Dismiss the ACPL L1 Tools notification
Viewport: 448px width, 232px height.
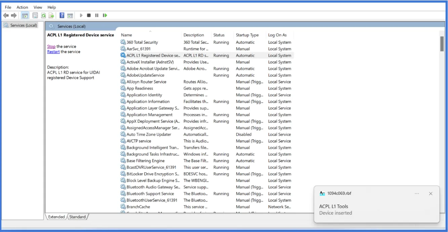tap(431, 193)
